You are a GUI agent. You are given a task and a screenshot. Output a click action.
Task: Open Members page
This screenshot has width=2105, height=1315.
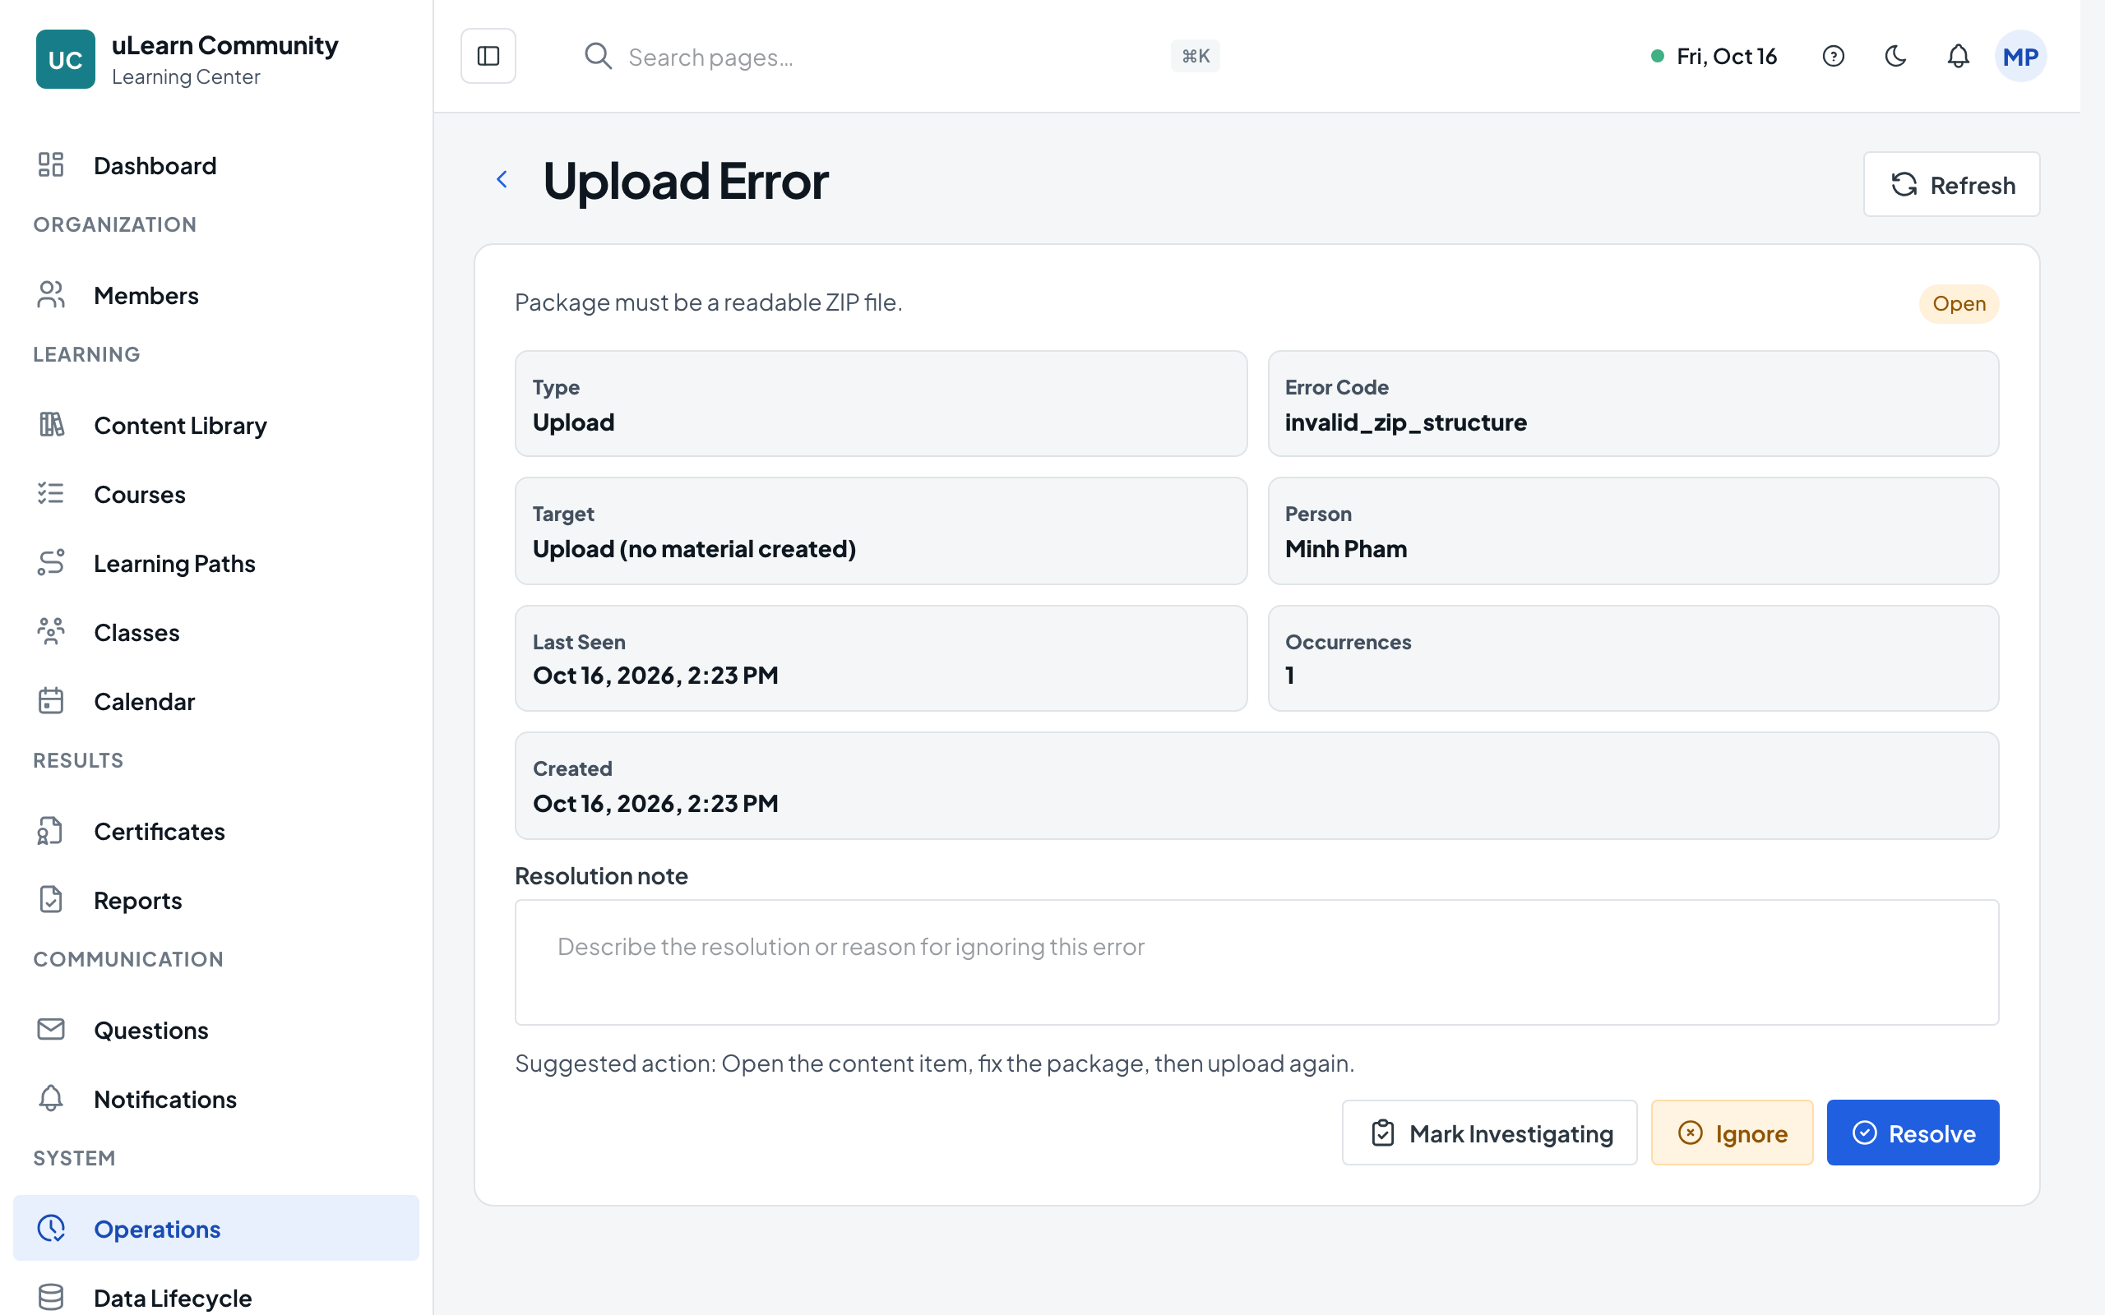coord(215,296)
